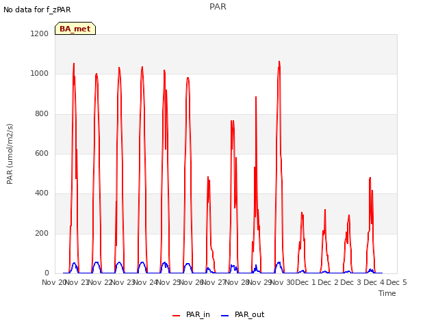Click the 'No data for f_zPAR' message
This screenshot has width=438, height=328.
pos(37,10)
